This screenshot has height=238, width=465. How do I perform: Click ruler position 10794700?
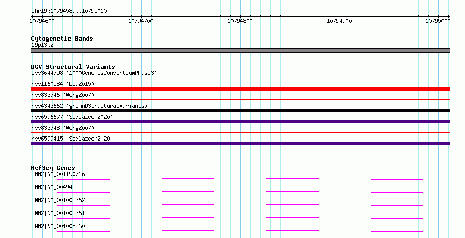click(141, 21)
